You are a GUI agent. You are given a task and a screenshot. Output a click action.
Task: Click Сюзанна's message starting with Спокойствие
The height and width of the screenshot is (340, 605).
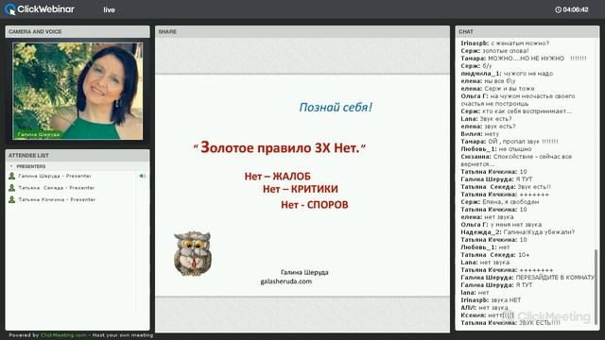pos(516,161)
